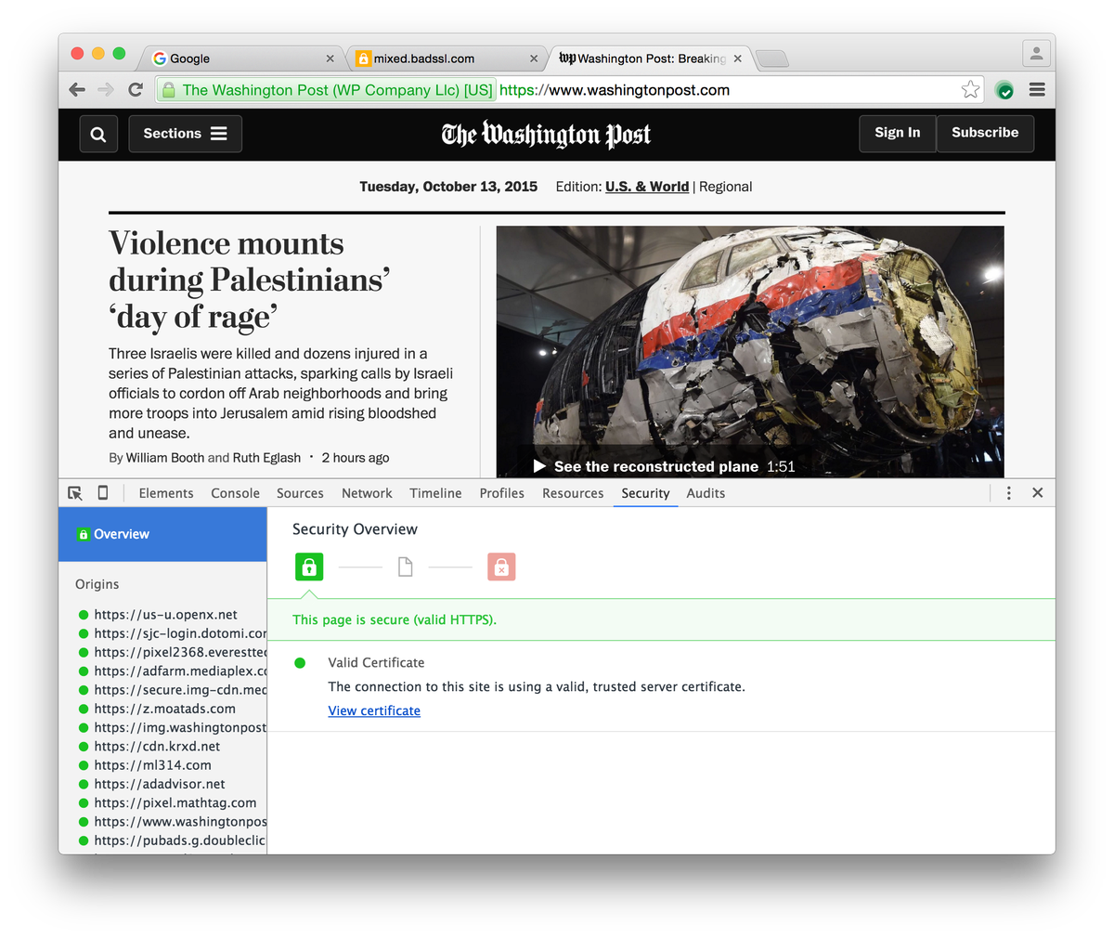This screenshot has width=1114, height=938.
Task: Open the green checkmark extension icon
Action: click(x=1004, y=90)
